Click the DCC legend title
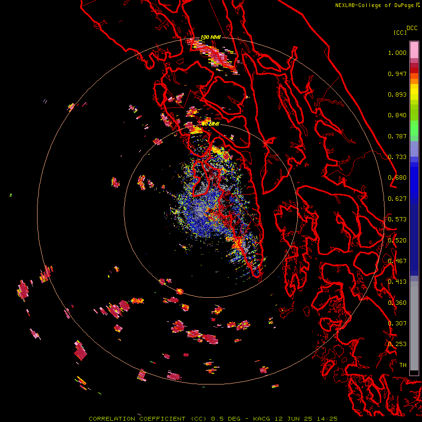The height and width of the screenshot is (422, 422). click(412, 28)
